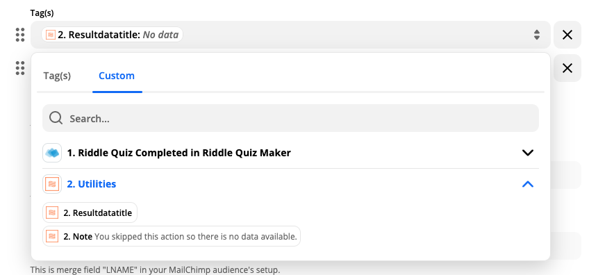Remove the Resultdatatitle tag row
Image resolution: width=614 pixels, height=275 pixels.
567,35
